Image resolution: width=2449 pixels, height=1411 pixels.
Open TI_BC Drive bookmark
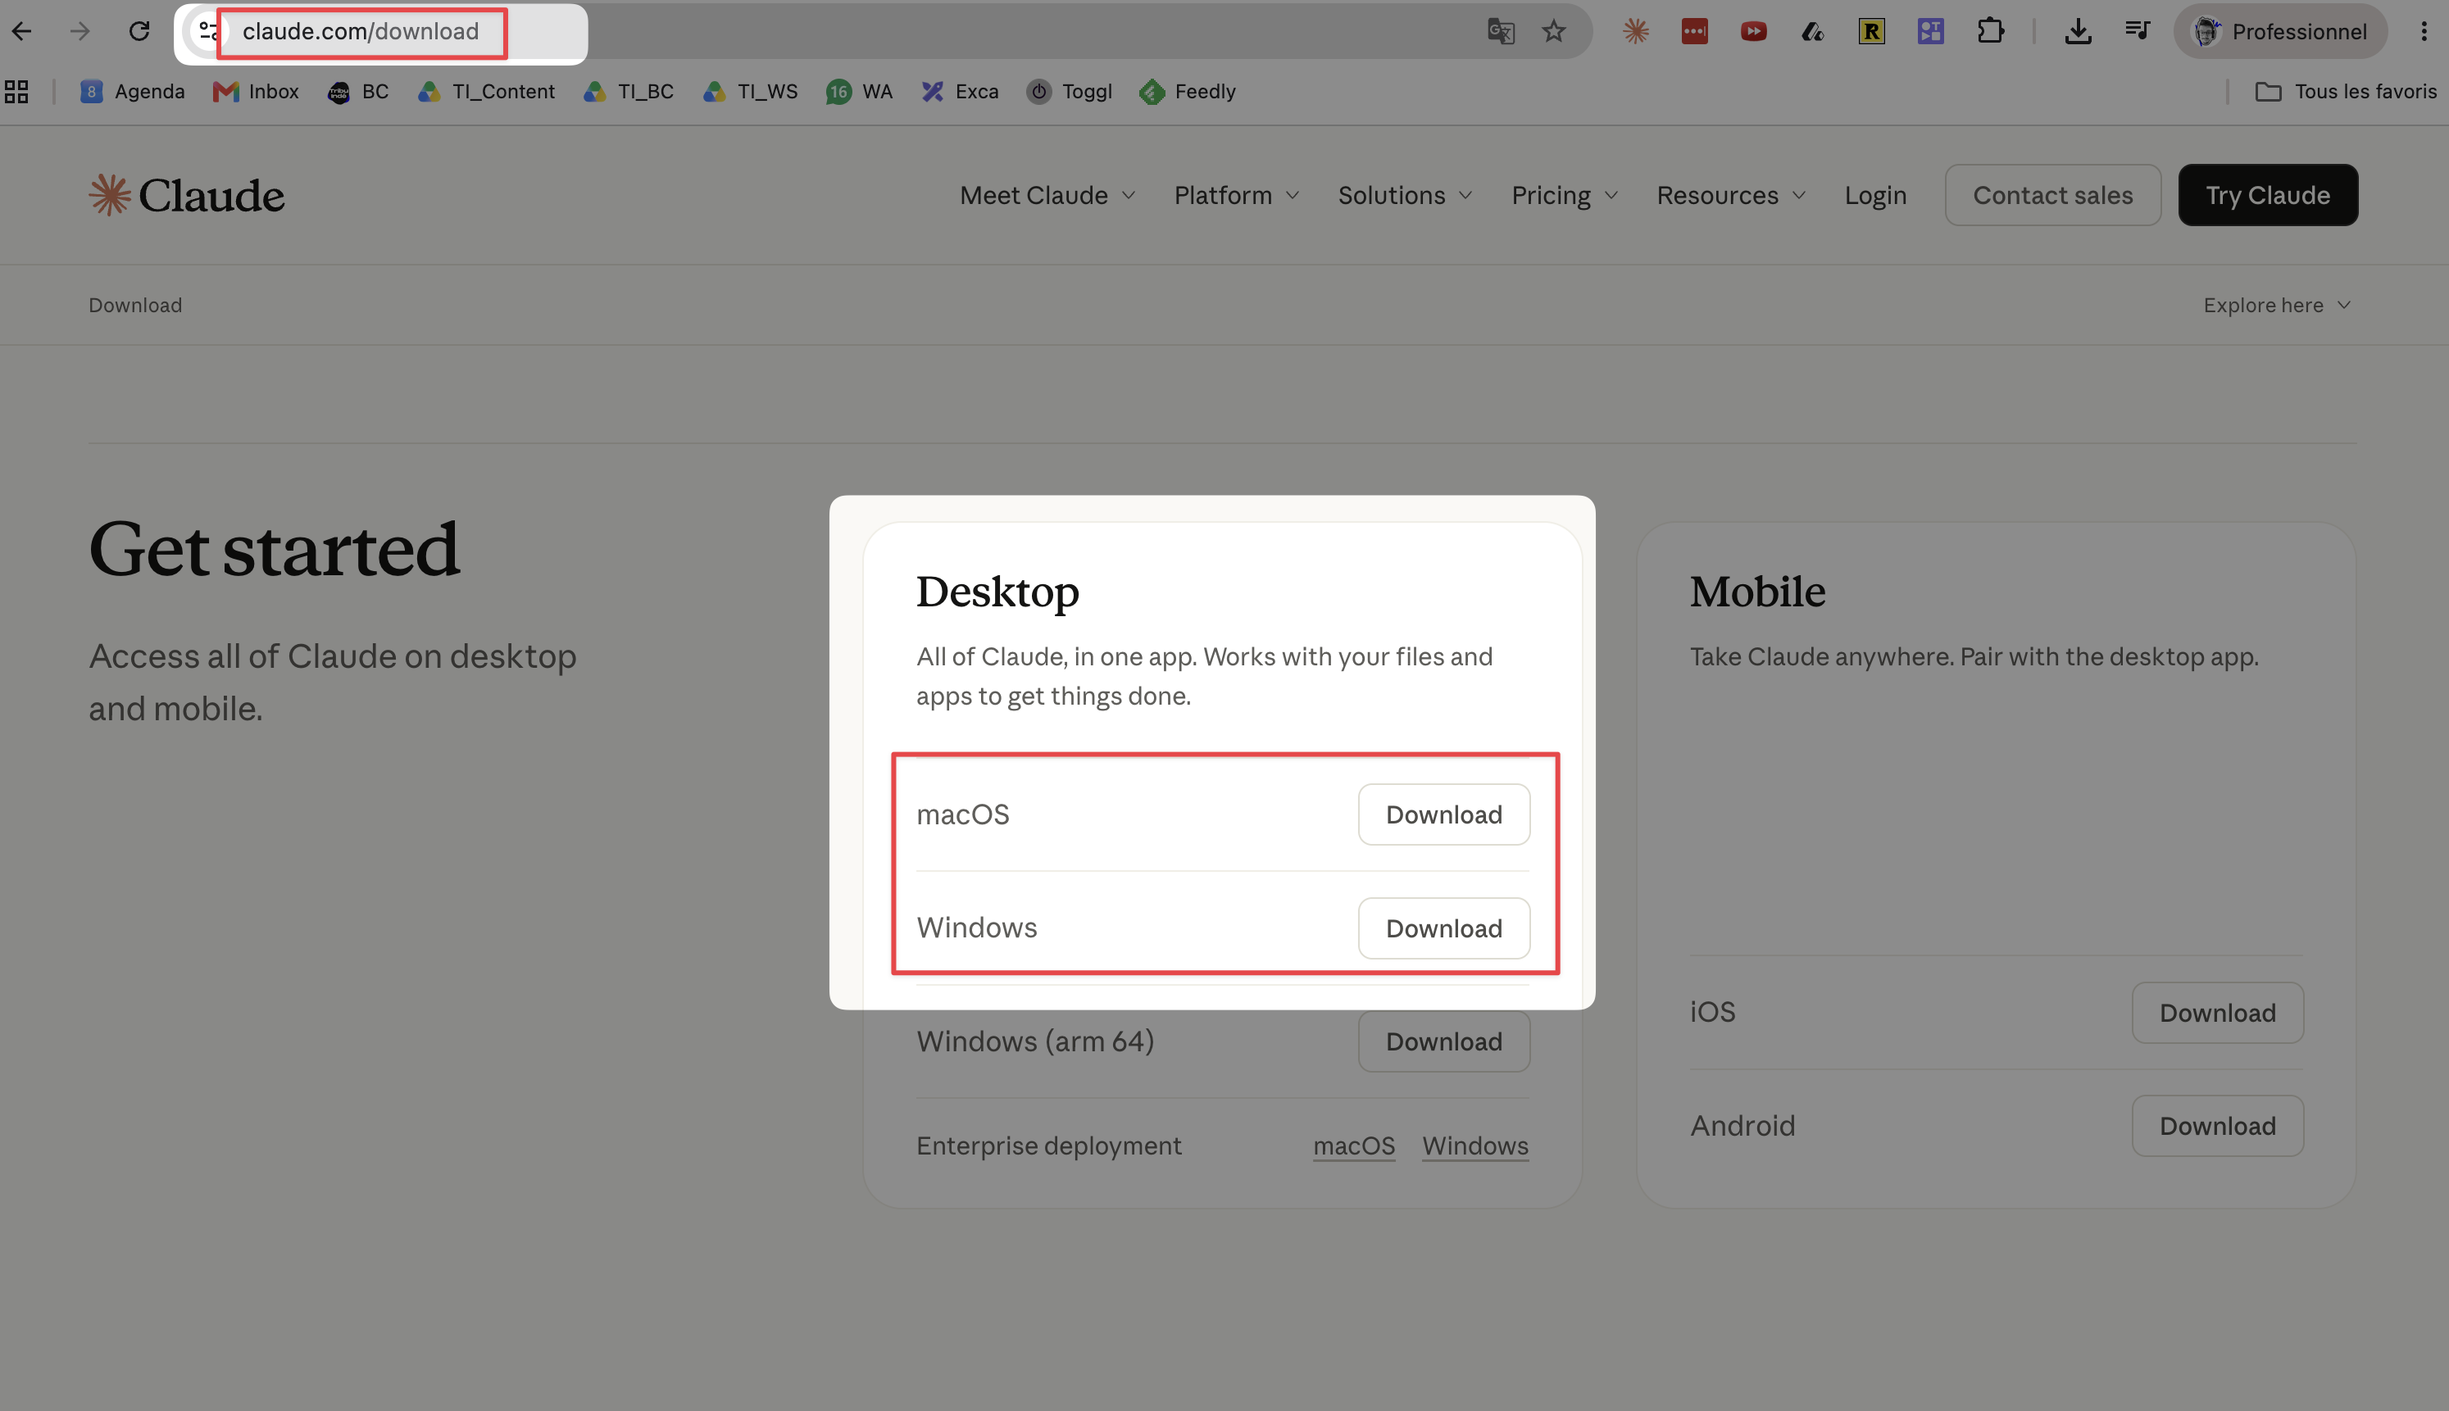coord(629,91)
